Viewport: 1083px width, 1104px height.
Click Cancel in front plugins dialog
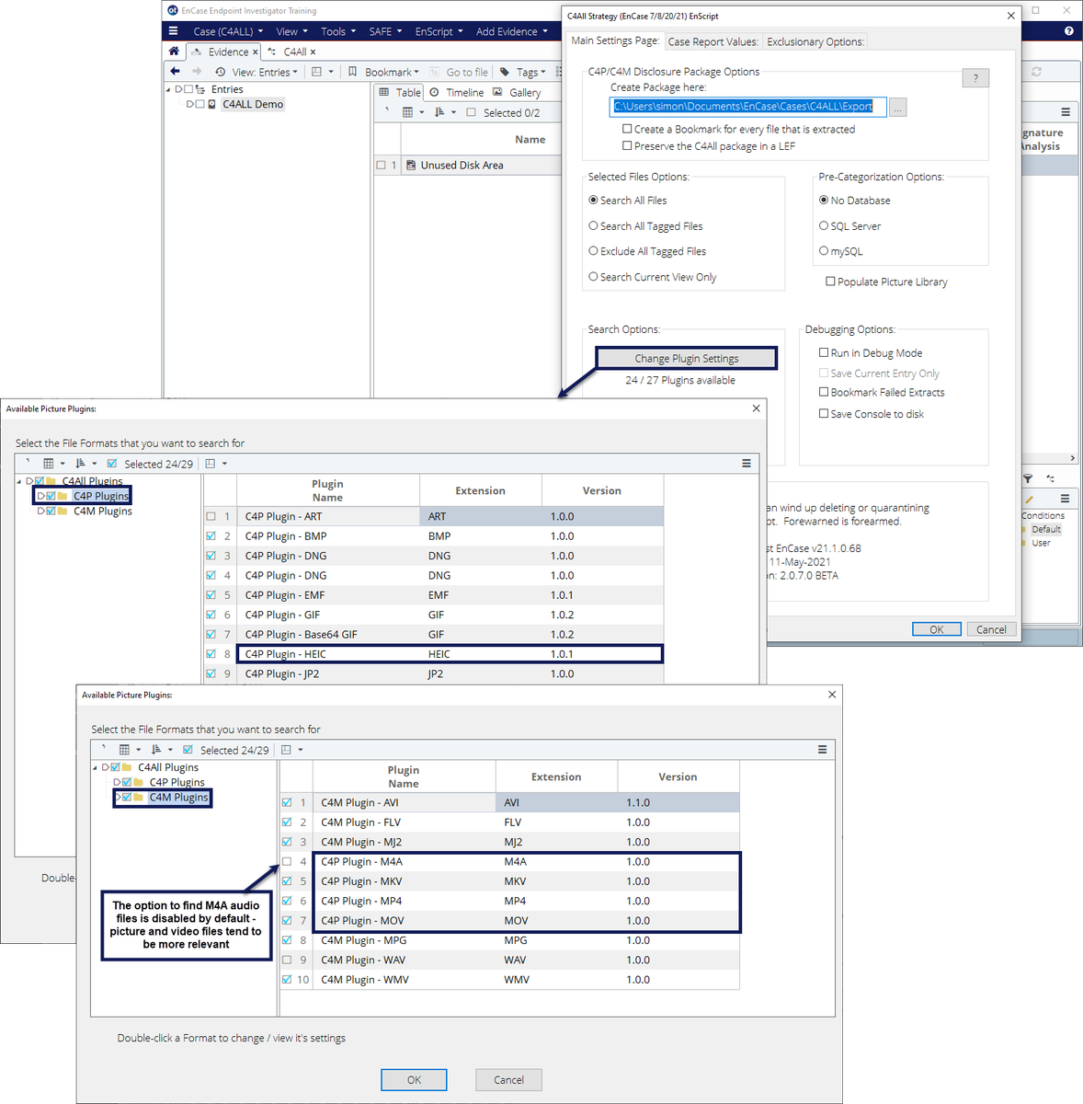508,1080
